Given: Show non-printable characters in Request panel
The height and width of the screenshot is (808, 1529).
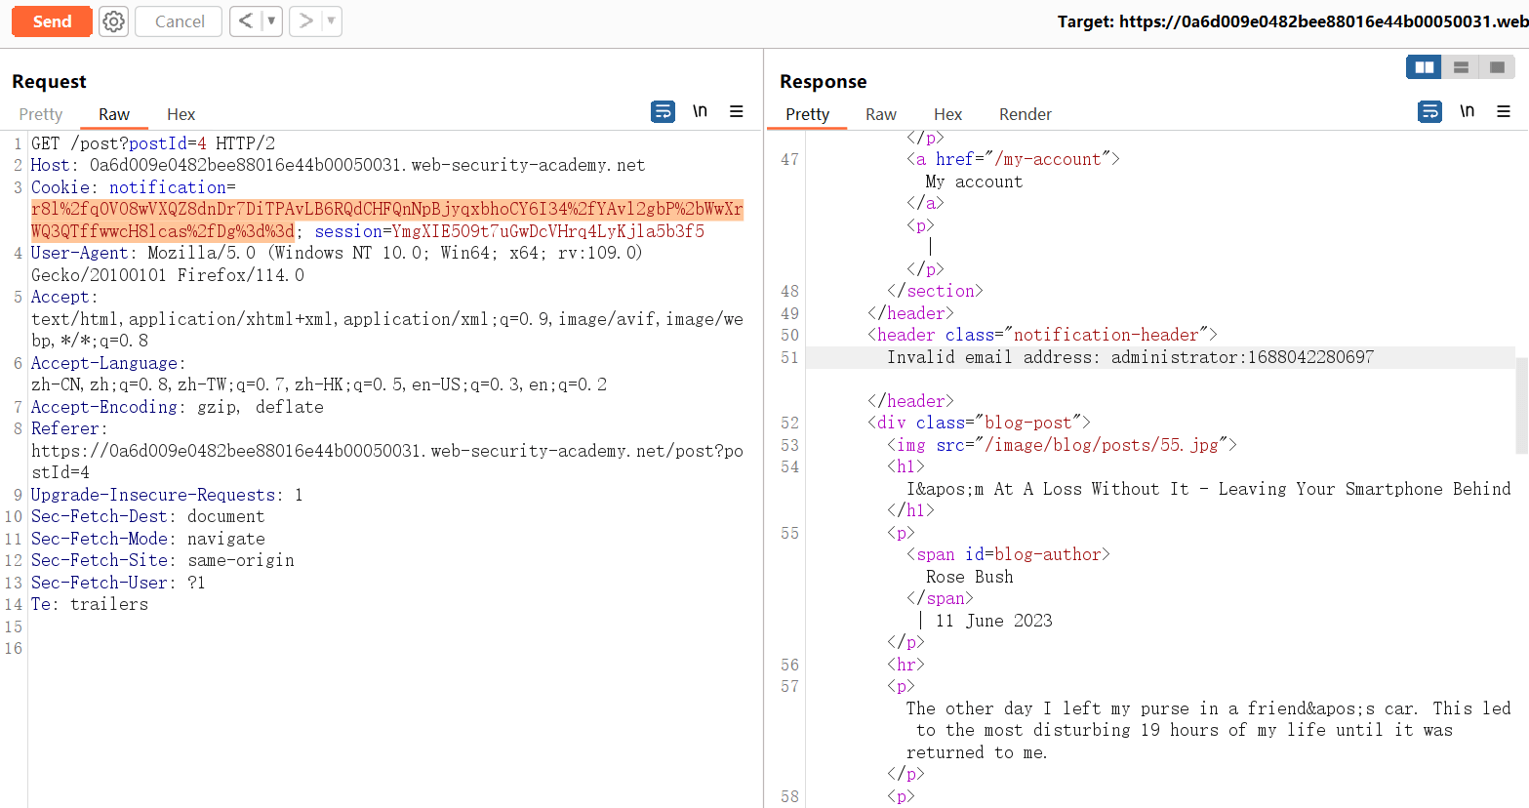Looking at the screenshot, I should (x=700, y=112).
